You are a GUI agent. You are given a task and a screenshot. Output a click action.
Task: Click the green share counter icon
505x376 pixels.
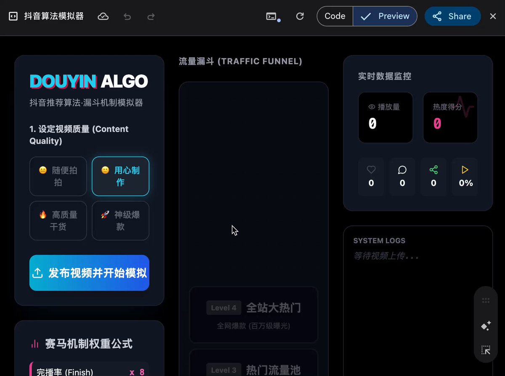433,170
